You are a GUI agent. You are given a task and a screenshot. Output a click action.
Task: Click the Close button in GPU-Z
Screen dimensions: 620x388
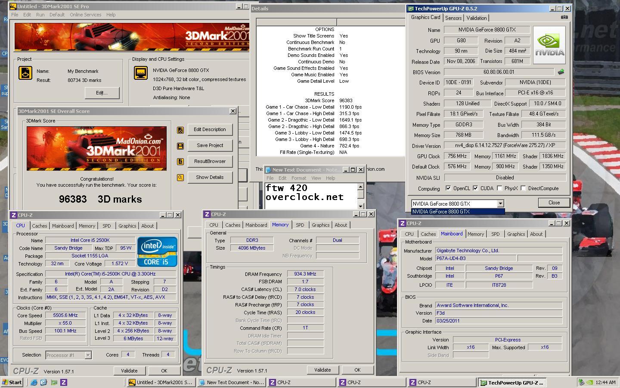click(554, 203)
